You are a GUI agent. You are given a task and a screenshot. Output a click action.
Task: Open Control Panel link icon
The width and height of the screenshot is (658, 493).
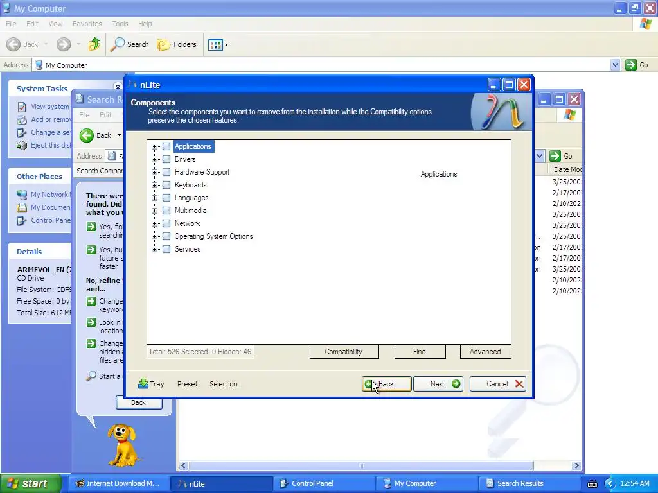21,221
